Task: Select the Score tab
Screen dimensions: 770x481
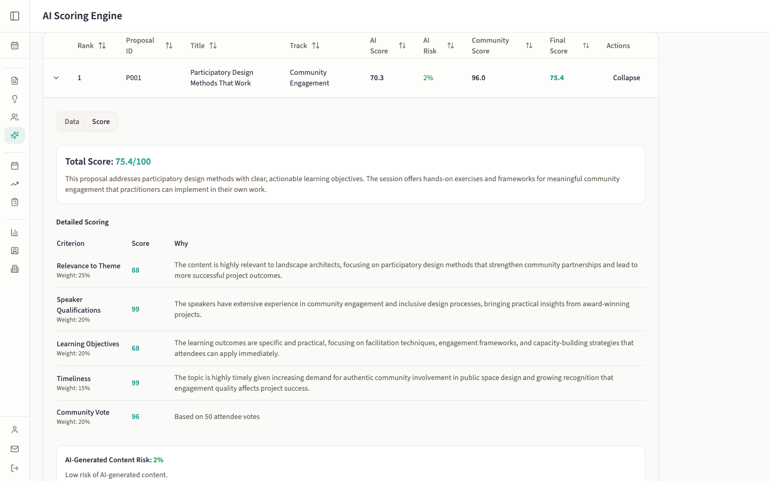Action: pyautogui.click(x=101, y=122)
